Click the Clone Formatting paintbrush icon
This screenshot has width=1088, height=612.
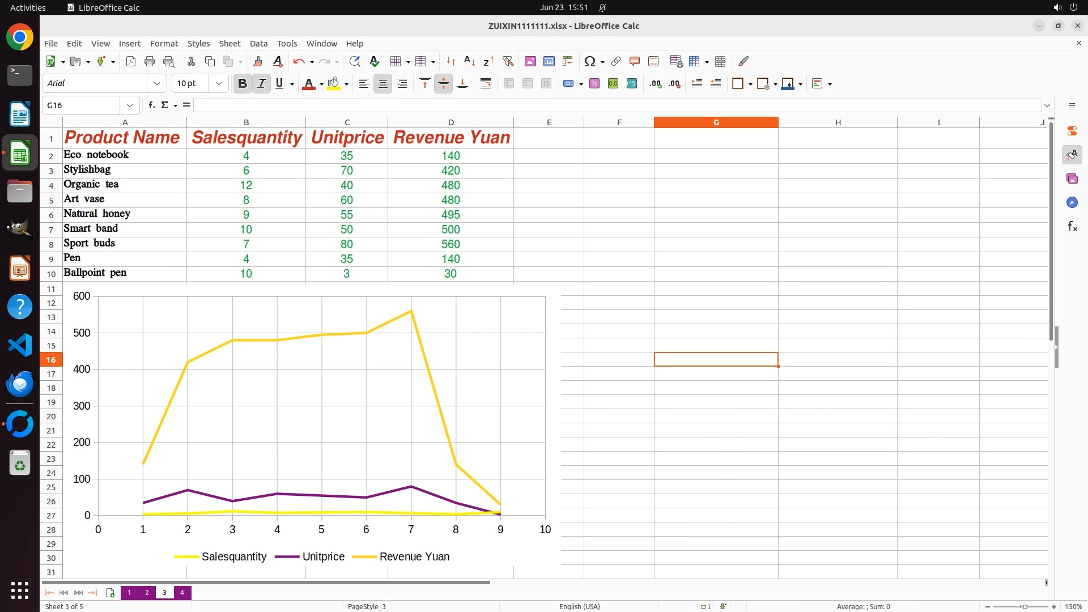pos(258,61)
